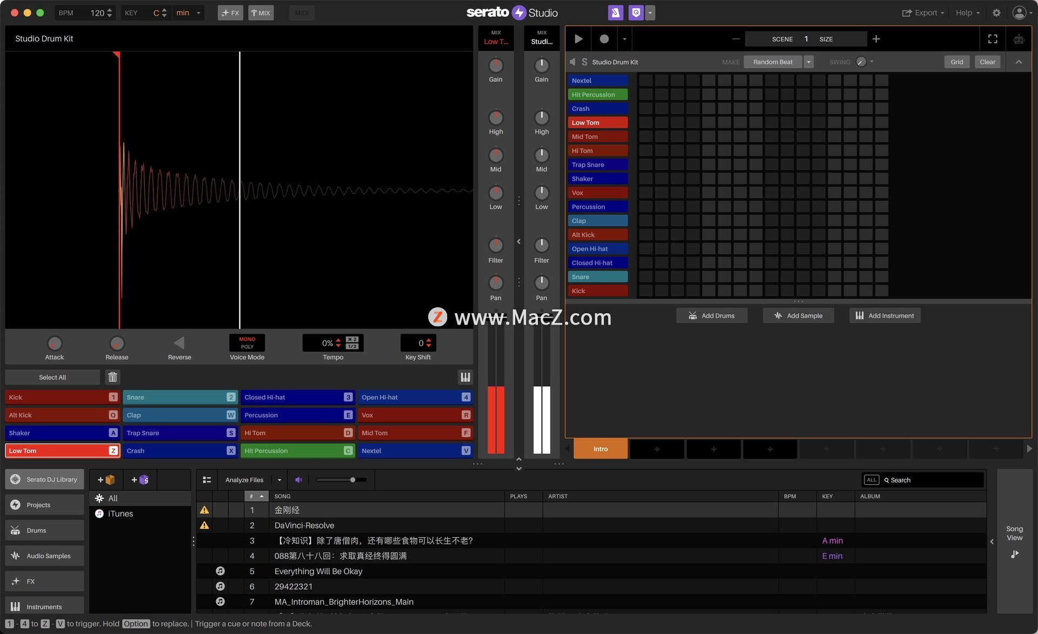Viewport: 1038px width, 634px height.
Task: Toggle the Reverse playback arrow
Action: (179, 343)
